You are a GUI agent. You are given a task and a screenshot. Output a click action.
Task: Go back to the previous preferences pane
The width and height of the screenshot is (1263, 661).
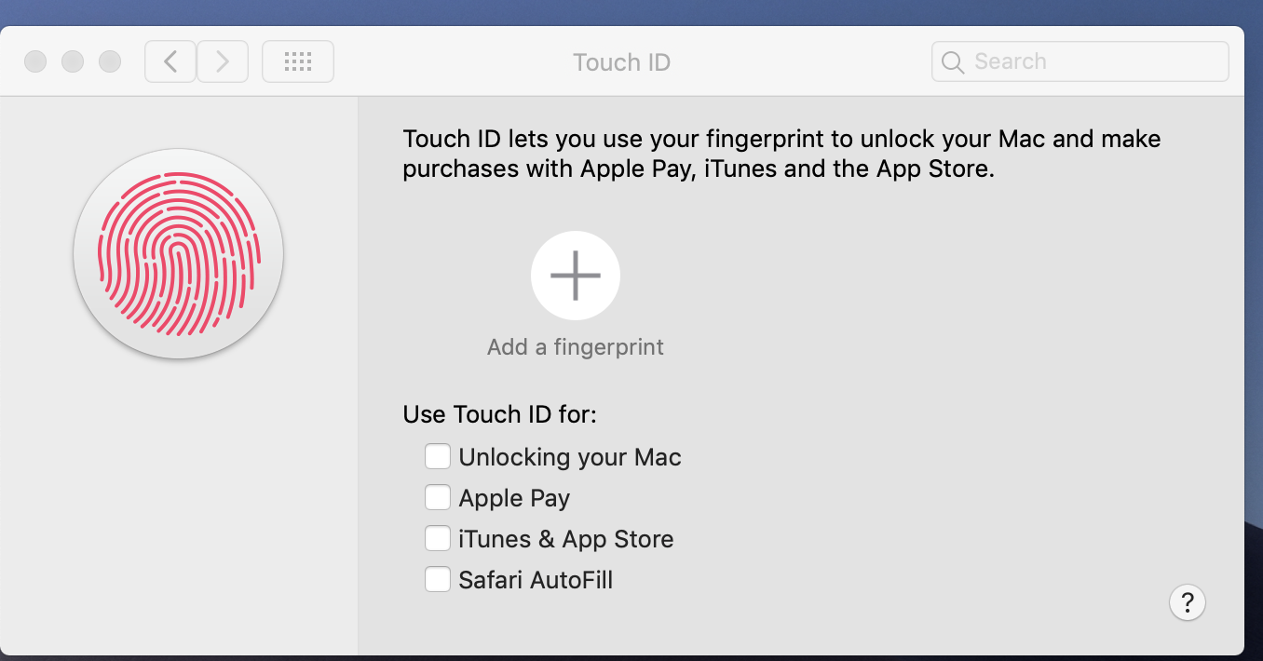pos(170,62)
